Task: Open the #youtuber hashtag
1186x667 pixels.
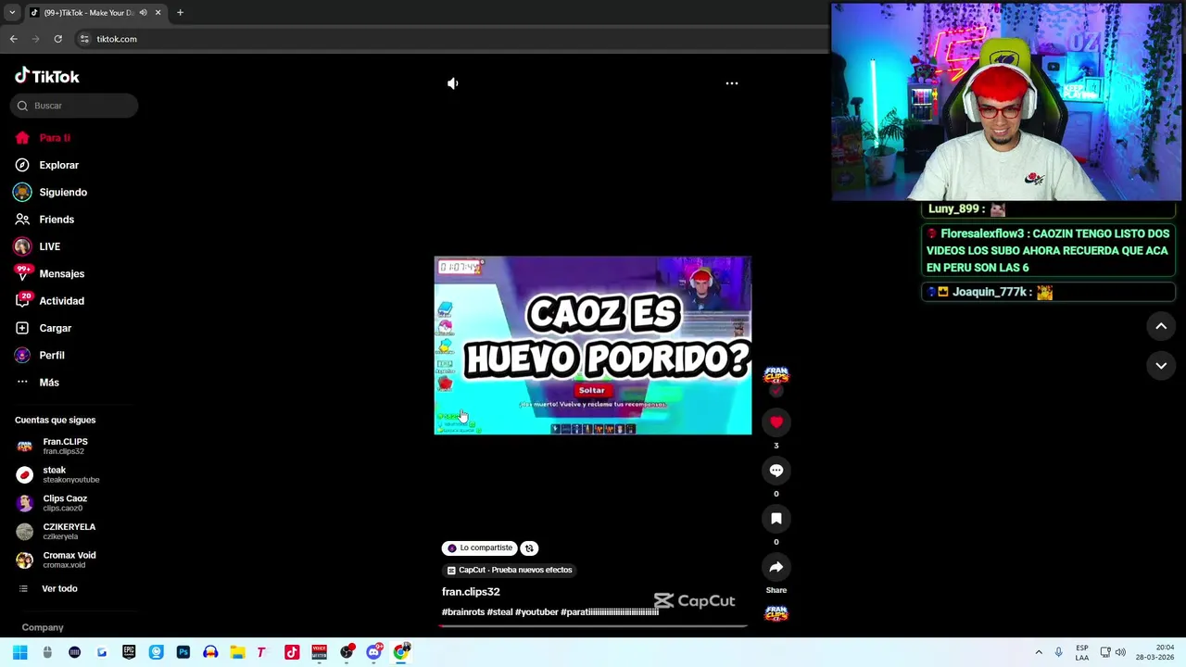Action: coord(536,612)
